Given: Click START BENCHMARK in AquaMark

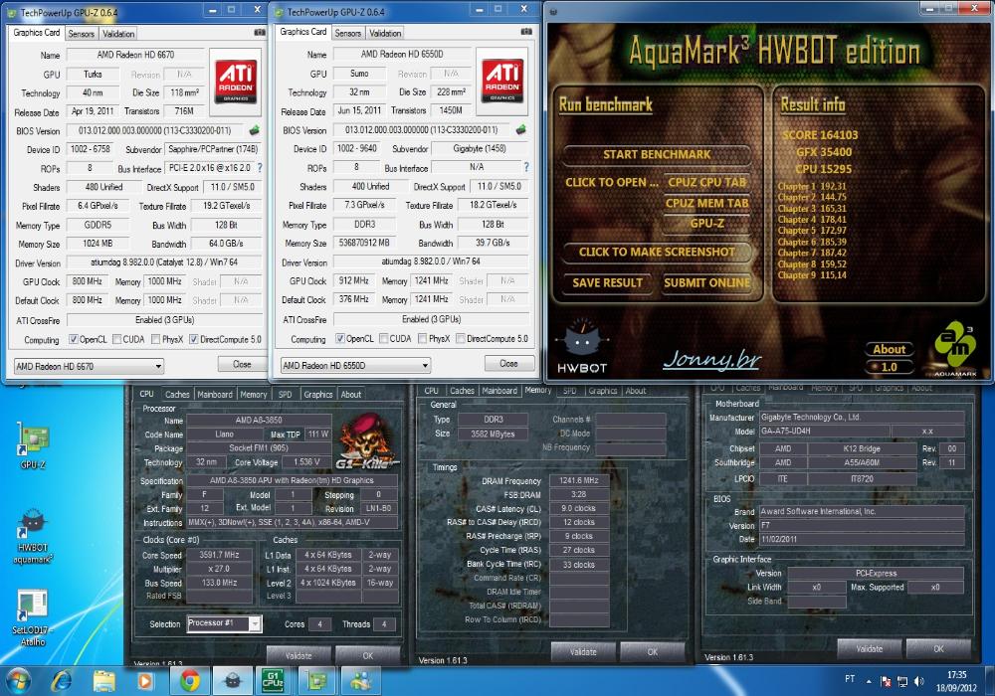Looking at the screenshot, I should click(657, 155).
